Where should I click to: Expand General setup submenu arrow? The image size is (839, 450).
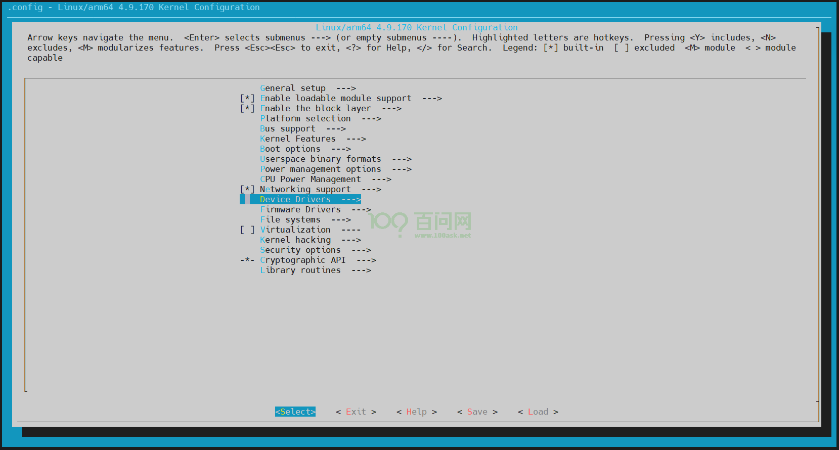(x=346, y=88)
